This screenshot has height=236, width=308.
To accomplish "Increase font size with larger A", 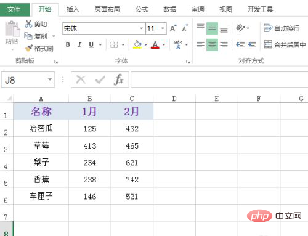I will pos(173,28).
